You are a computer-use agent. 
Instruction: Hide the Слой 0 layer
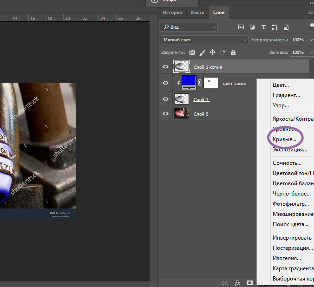tap(165, 114)
